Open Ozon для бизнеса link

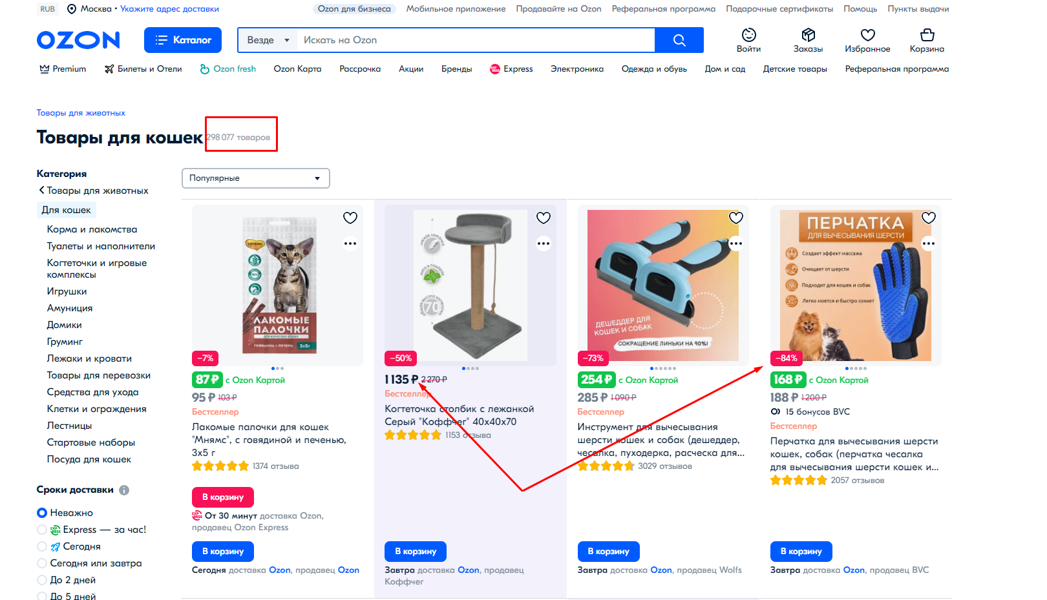point(354,9)
